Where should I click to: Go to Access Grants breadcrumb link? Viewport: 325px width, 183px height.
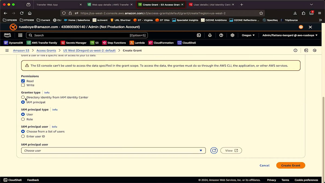[x=46, y=50]
